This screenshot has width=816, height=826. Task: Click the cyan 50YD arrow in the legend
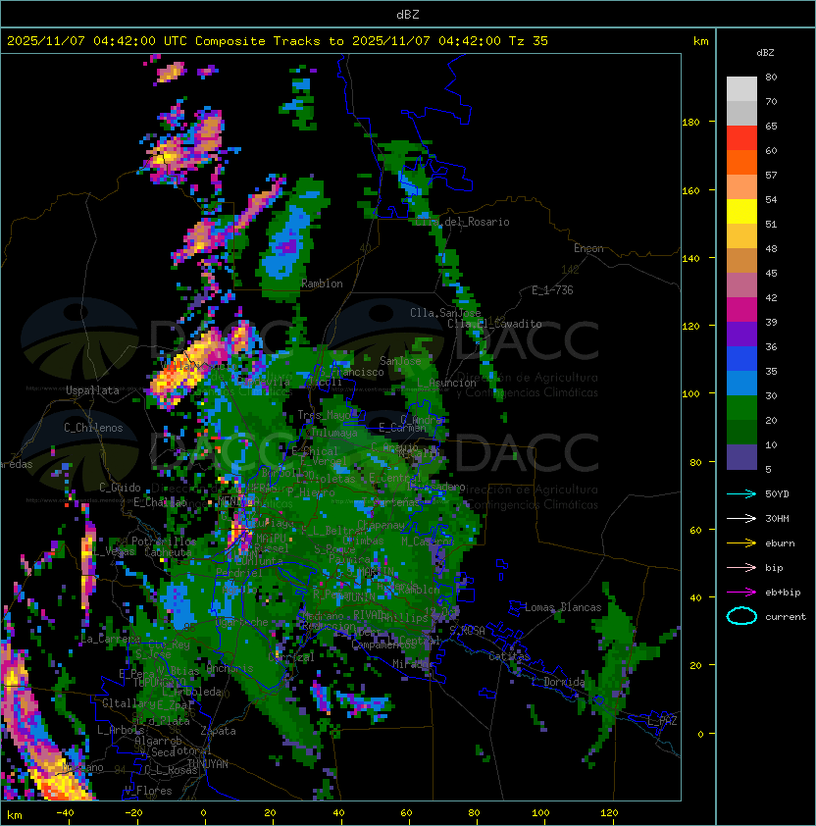tap(741, 493)
